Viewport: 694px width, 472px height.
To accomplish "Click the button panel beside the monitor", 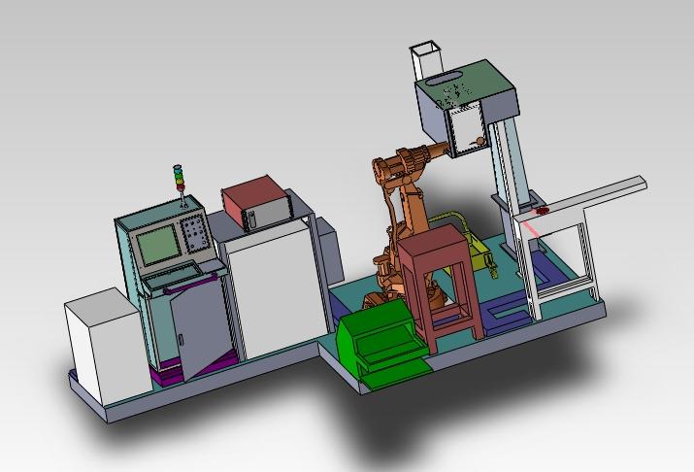I will [x=192, y=233].
